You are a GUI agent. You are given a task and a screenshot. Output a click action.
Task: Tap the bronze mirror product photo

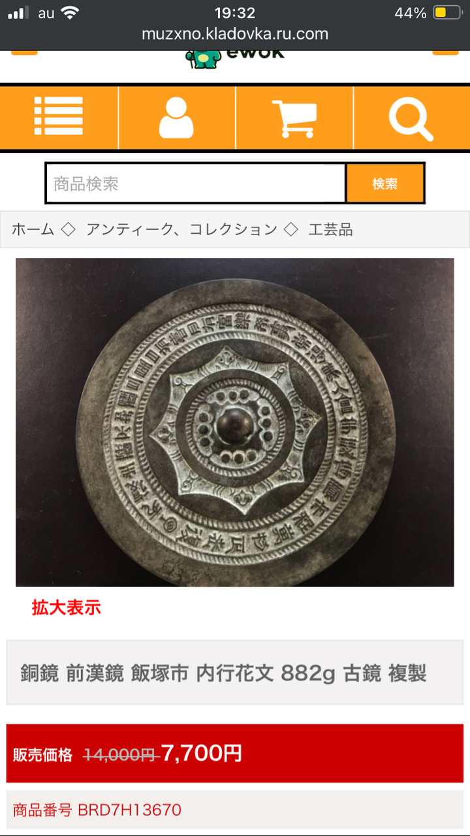235,422
